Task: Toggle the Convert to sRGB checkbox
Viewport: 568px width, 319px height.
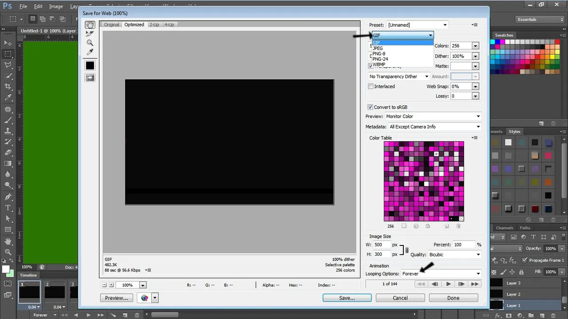Action: [371, 107]
